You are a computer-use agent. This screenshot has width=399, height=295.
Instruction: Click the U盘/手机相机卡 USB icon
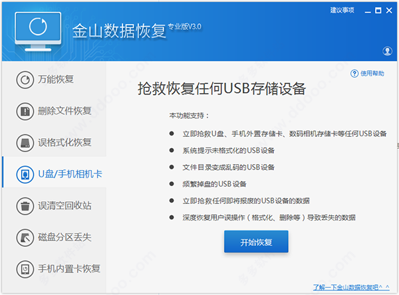pos(25,174)
